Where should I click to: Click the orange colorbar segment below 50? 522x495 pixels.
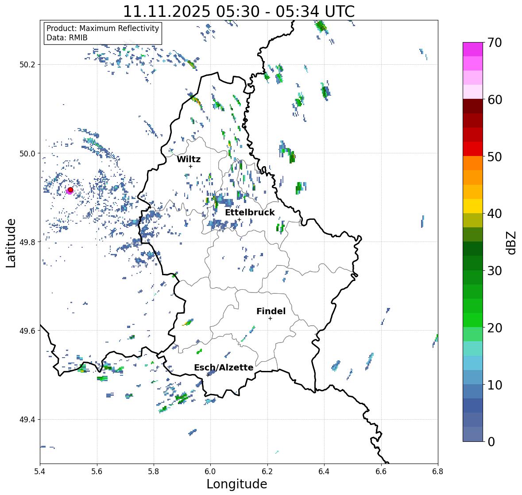click(473, 163)
